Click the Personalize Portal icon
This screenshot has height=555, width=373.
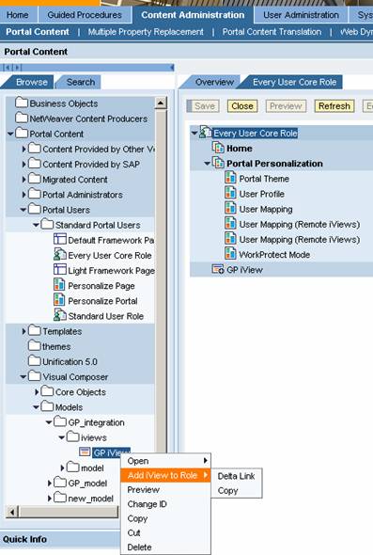[x=59, y=300]
